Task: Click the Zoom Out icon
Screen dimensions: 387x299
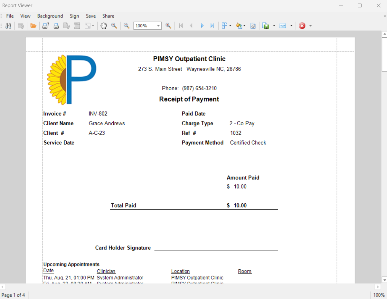Action: coord(126,25)
